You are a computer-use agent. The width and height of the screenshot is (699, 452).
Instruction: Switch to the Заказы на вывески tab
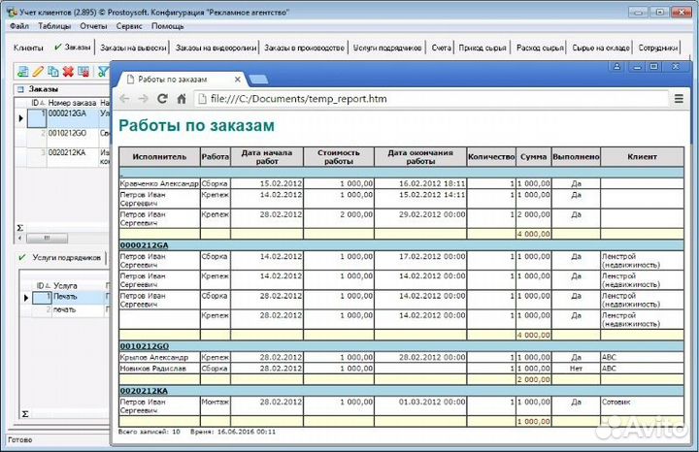[x=133, y=48]
